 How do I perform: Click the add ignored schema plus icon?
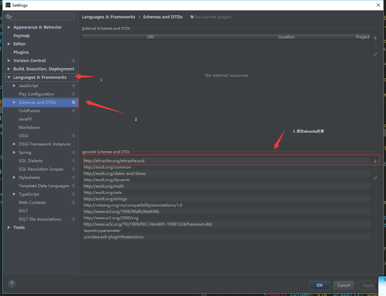(x=375, y=162)
